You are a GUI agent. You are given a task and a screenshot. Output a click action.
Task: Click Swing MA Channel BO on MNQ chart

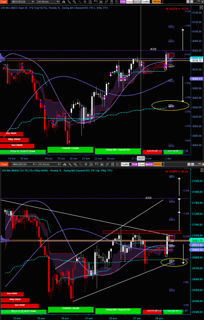click(118, 311)
